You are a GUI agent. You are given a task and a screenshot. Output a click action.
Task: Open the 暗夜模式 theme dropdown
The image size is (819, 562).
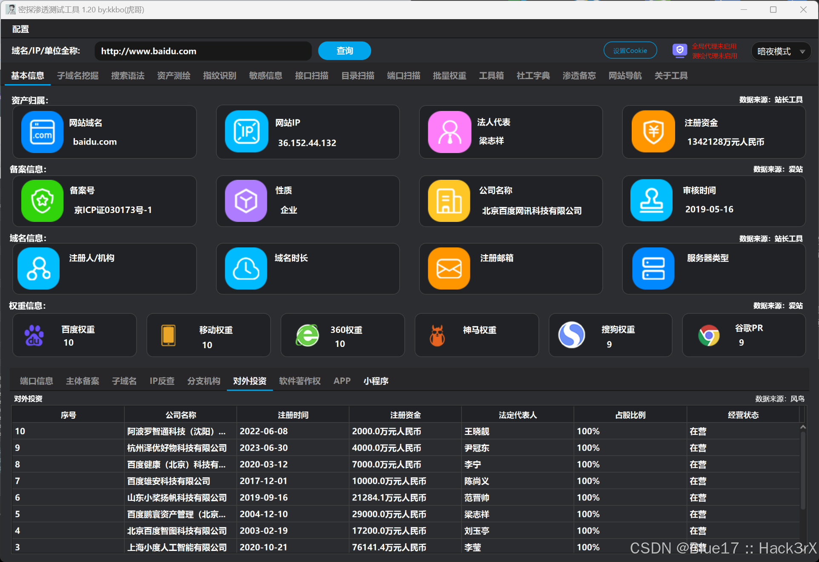781,51
